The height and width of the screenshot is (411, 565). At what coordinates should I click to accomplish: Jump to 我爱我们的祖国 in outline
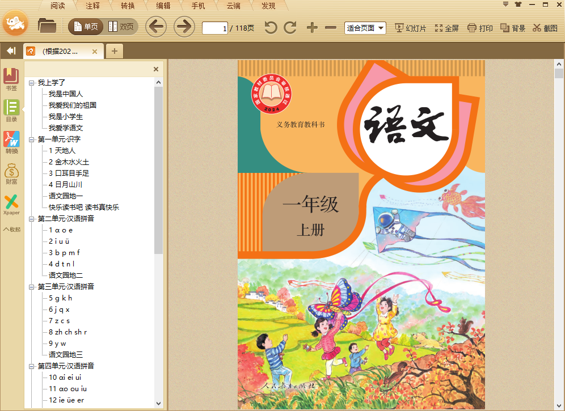coord(73,105)
